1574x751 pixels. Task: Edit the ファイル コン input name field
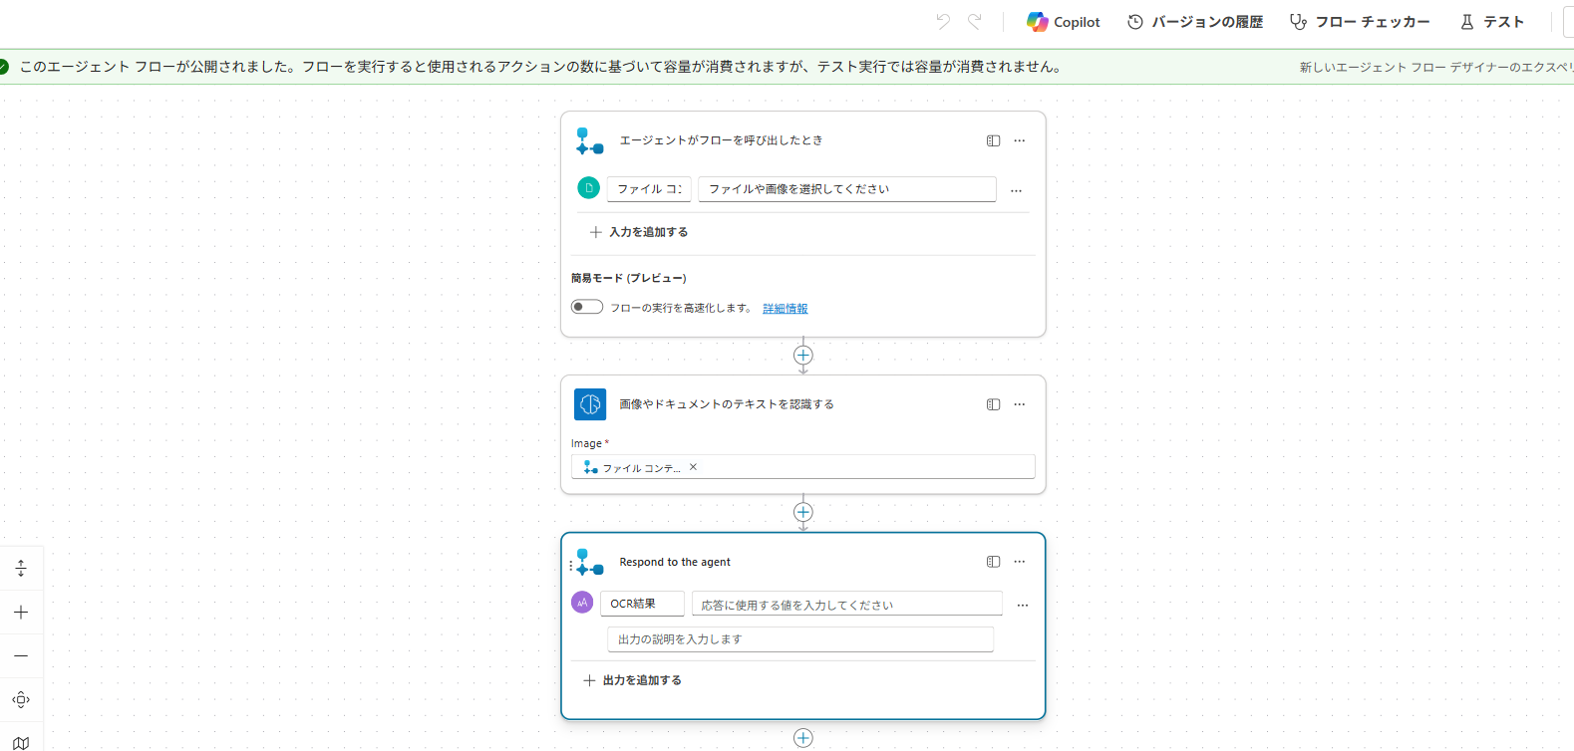649,189
